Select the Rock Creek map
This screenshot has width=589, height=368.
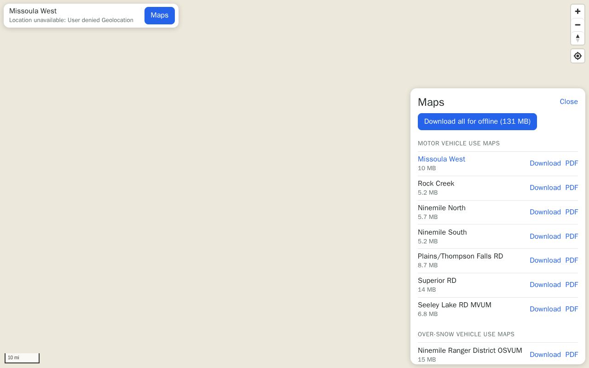436,184
